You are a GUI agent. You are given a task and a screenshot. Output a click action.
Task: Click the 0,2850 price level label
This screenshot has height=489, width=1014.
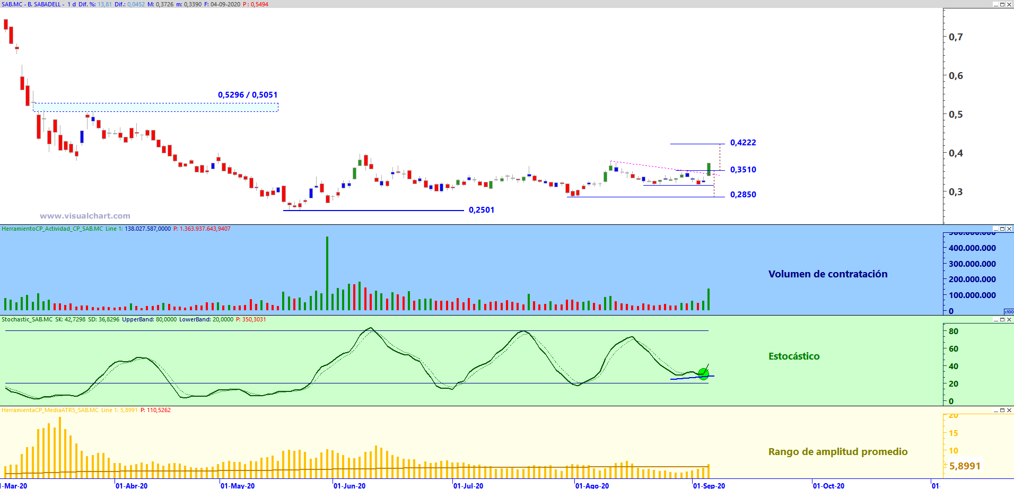point(743,195)
